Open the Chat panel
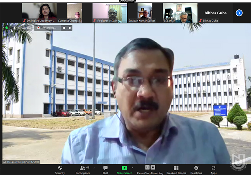Viewport: 251px width, 175px height. [106, 170]
